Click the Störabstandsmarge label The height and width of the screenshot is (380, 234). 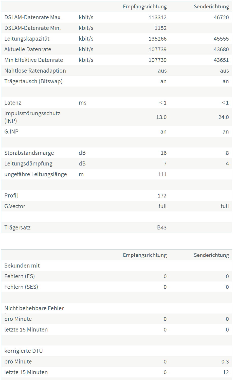29,153
